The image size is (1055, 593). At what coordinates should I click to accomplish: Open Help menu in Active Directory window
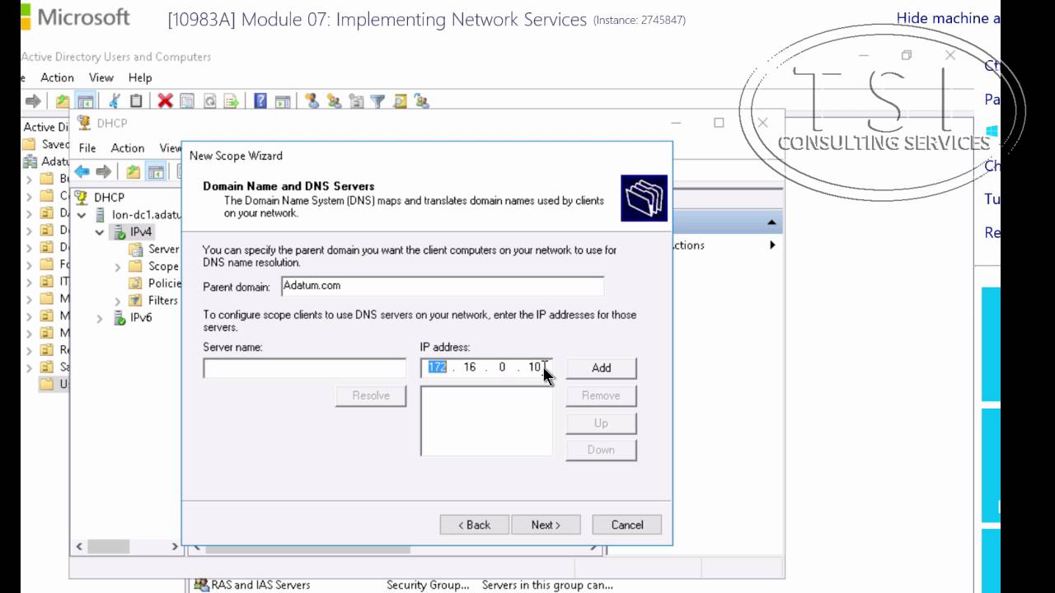click(140, 77)
